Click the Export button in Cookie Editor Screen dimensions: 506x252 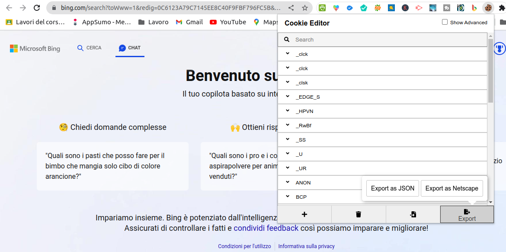[x=467, y=214]
